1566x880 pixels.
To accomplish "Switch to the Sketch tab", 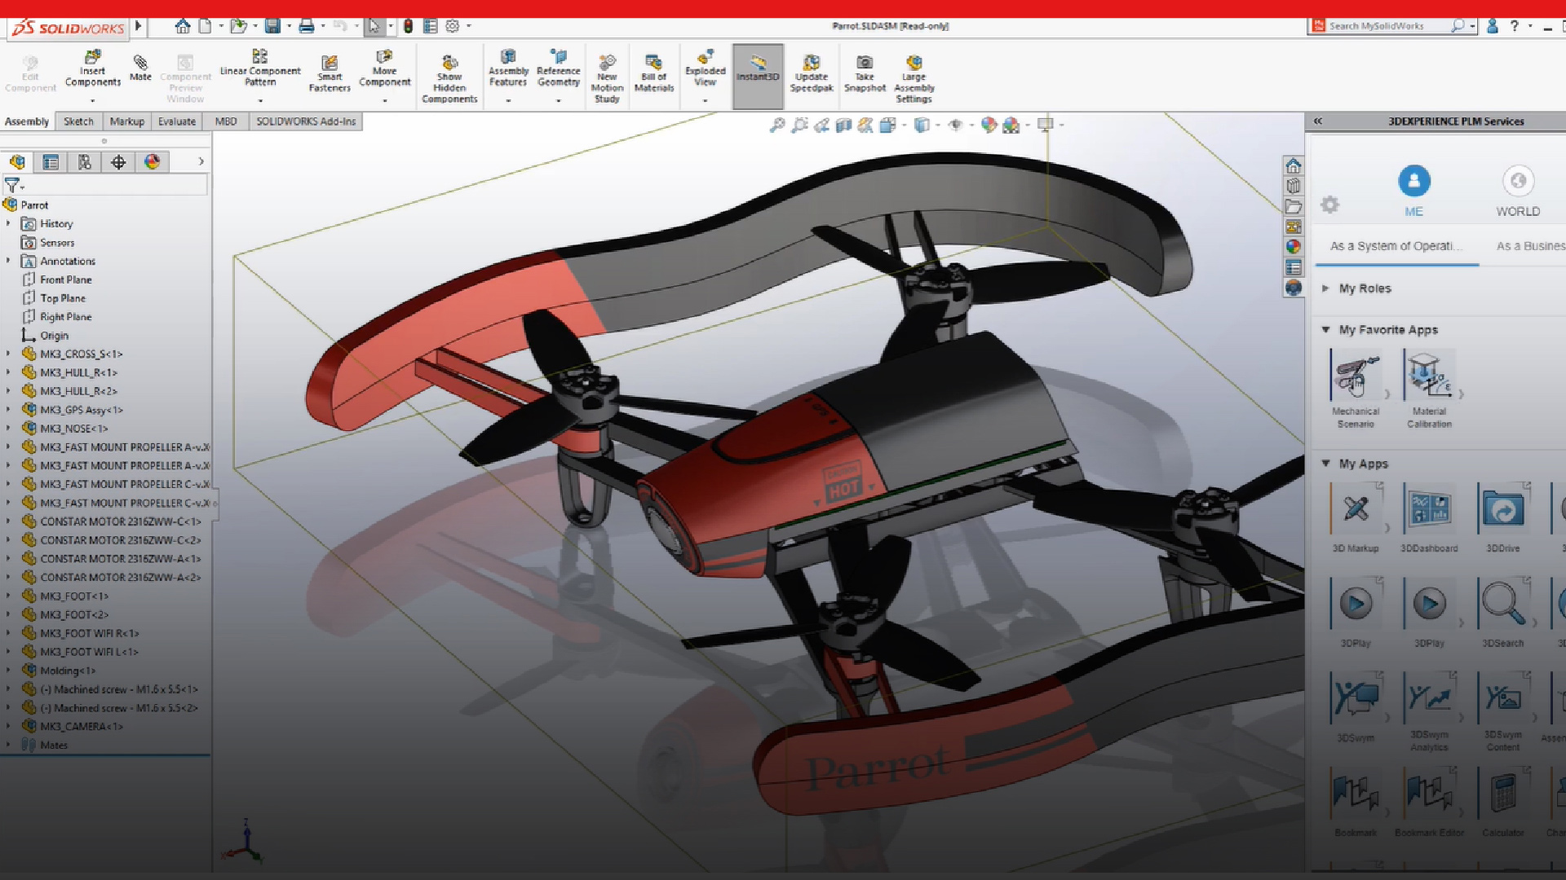I will [x=78, y=121].
